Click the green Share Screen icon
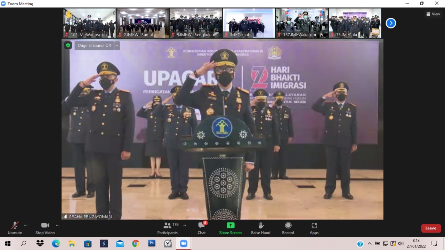The height and width of the screenshot is (250, 445). tap(230, 225)
